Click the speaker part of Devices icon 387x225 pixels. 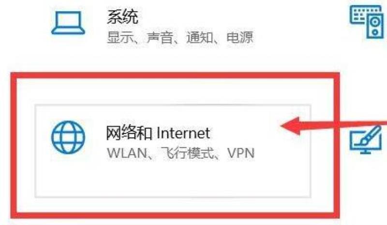[x=375, y=27]
